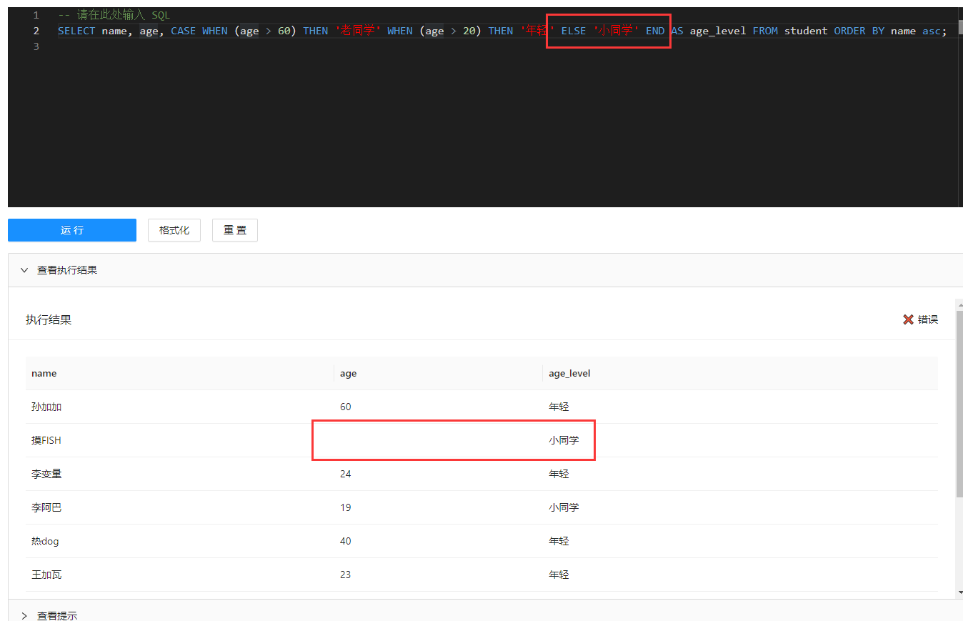The image size is (963, 621).
Task: Click the chevron beside 查看执行结果
Action: pyautogui.click(x=24, y=270)
